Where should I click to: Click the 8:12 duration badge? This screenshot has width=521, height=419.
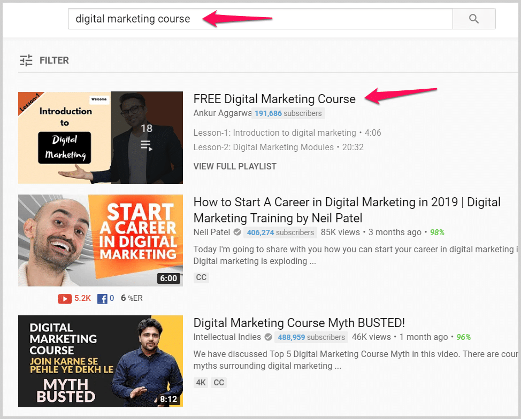coord(168,399)
